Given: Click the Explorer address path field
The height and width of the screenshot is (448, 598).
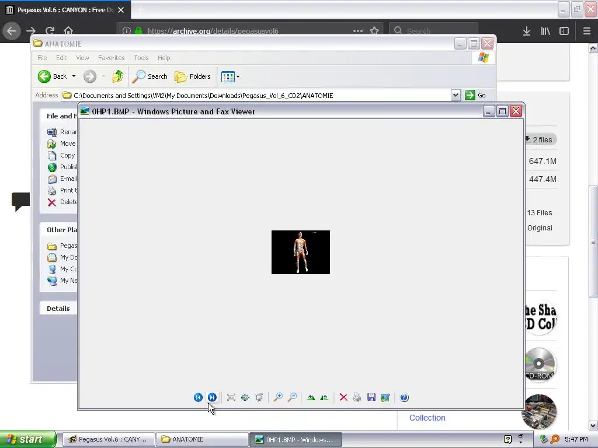Looking at the screenshot, I should tap(256, 95).
